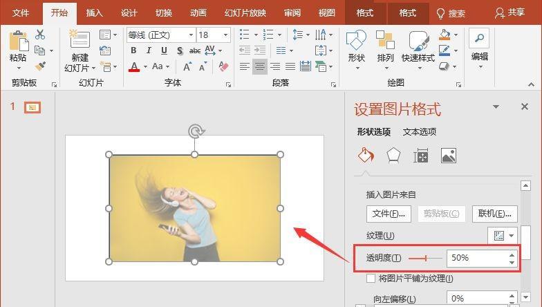Switch to the 插入 ribbon tab
Image resolution: width=542 pixels, height=307 pixels.
point(95,12)
